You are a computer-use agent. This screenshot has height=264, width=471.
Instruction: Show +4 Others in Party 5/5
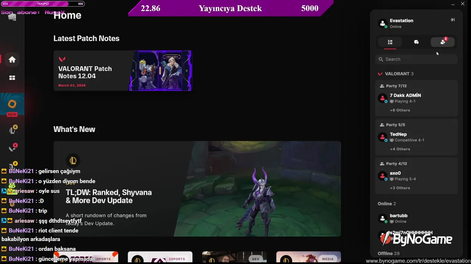click(x=400, y=149)
